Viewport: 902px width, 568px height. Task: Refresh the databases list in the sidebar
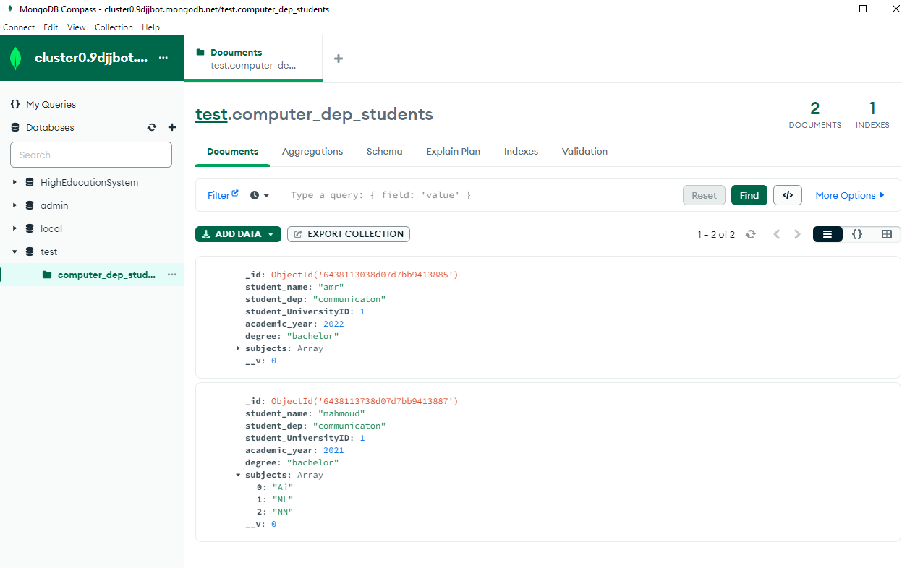pyautogui.click(x=152, y=127)
